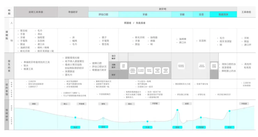Click the 想的事情 row label

tap(7, 89)
